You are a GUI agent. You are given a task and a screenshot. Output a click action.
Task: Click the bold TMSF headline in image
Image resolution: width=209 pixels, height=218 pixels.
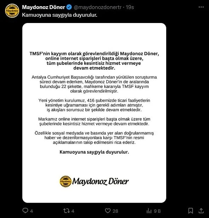(x=94, y=61)
